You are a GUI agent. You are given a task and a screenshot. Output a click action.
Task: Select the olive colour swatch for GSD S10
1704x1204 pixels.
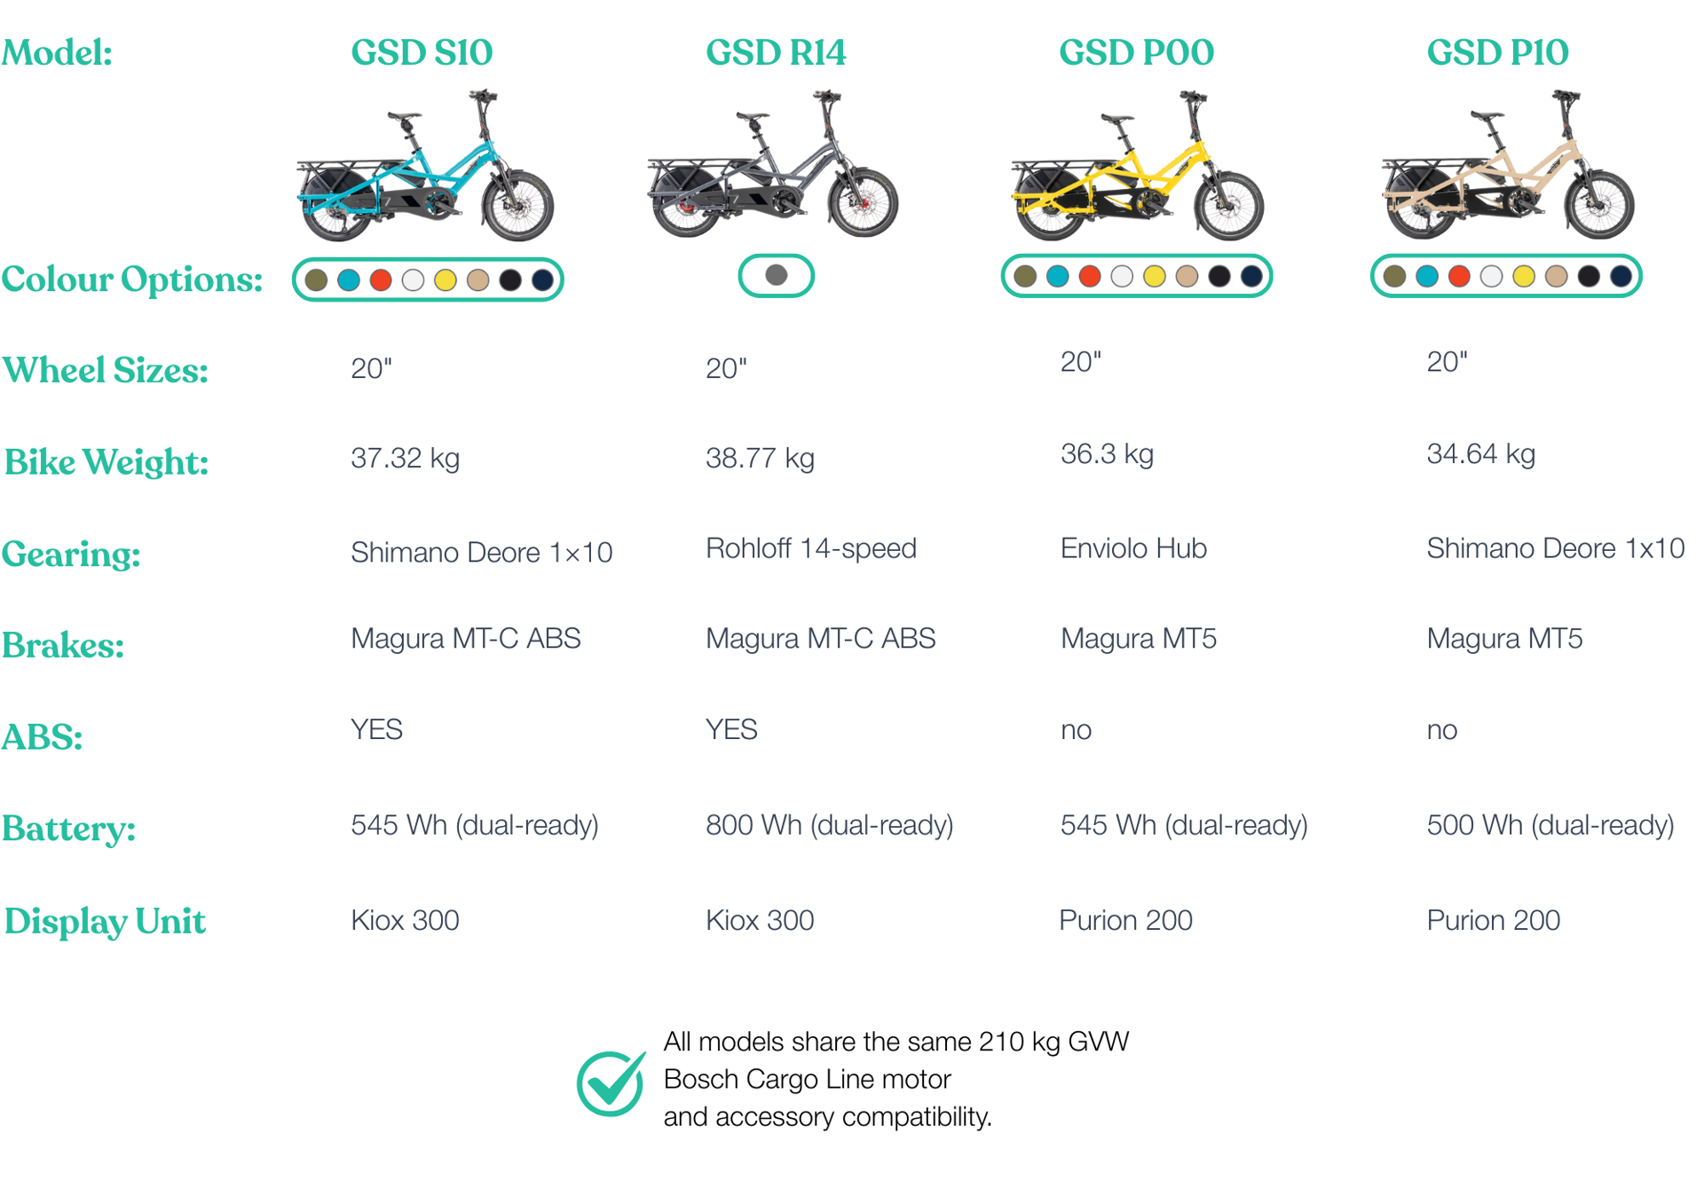[x=316, y=280]
